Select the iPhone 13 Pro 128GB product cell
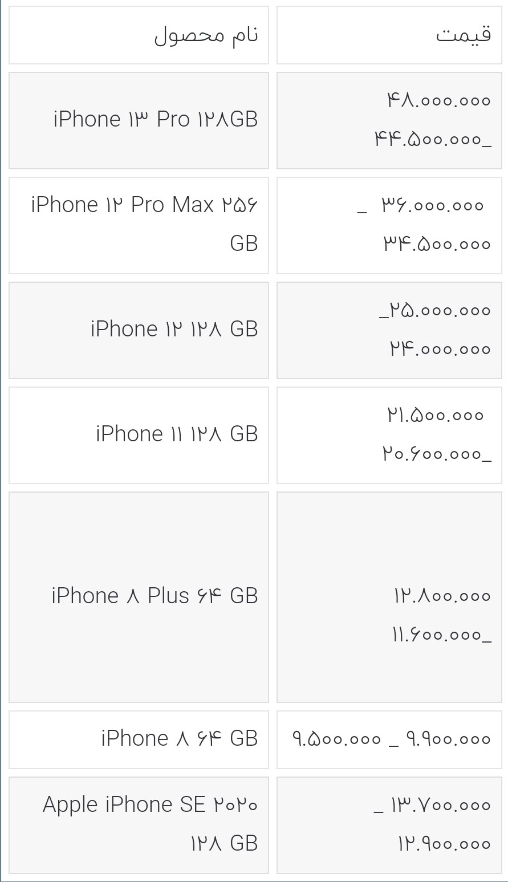This screenshot has height=882, width=508. tap(139, 120)
